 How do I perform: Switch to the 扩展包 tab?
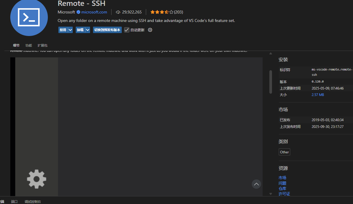tap(43, 45)
